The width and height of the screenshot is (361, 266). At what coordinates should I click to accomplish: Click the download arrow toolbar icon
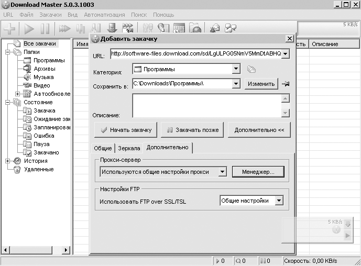112,28
